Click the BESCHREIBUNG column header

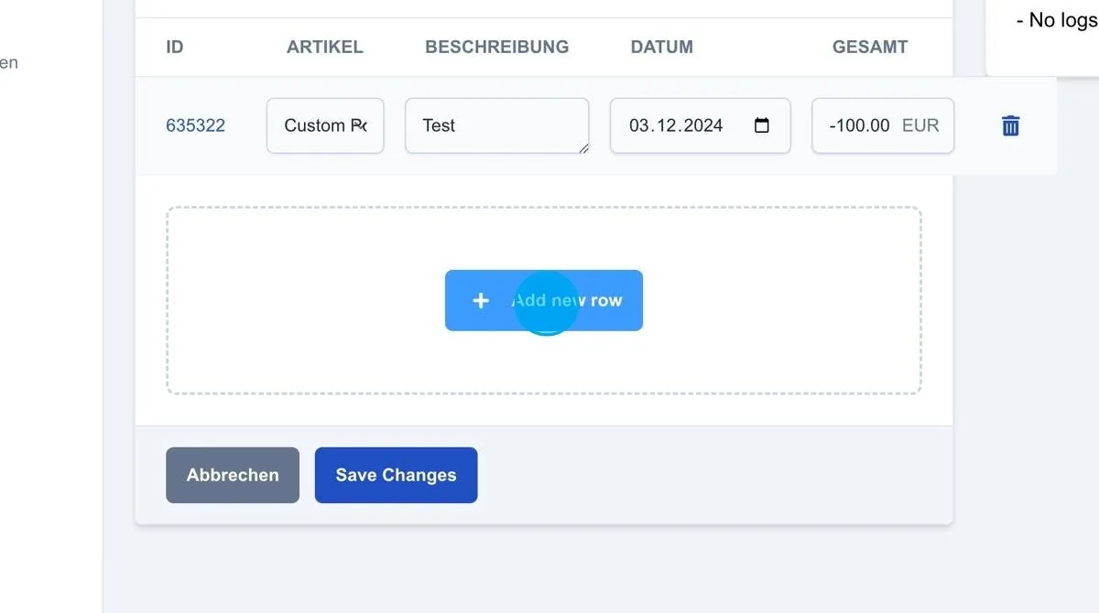click(497, 47)
